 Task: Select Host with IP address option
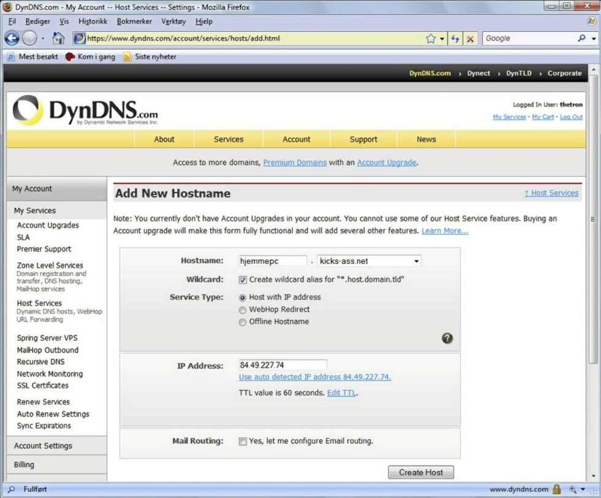pos(242,298)
